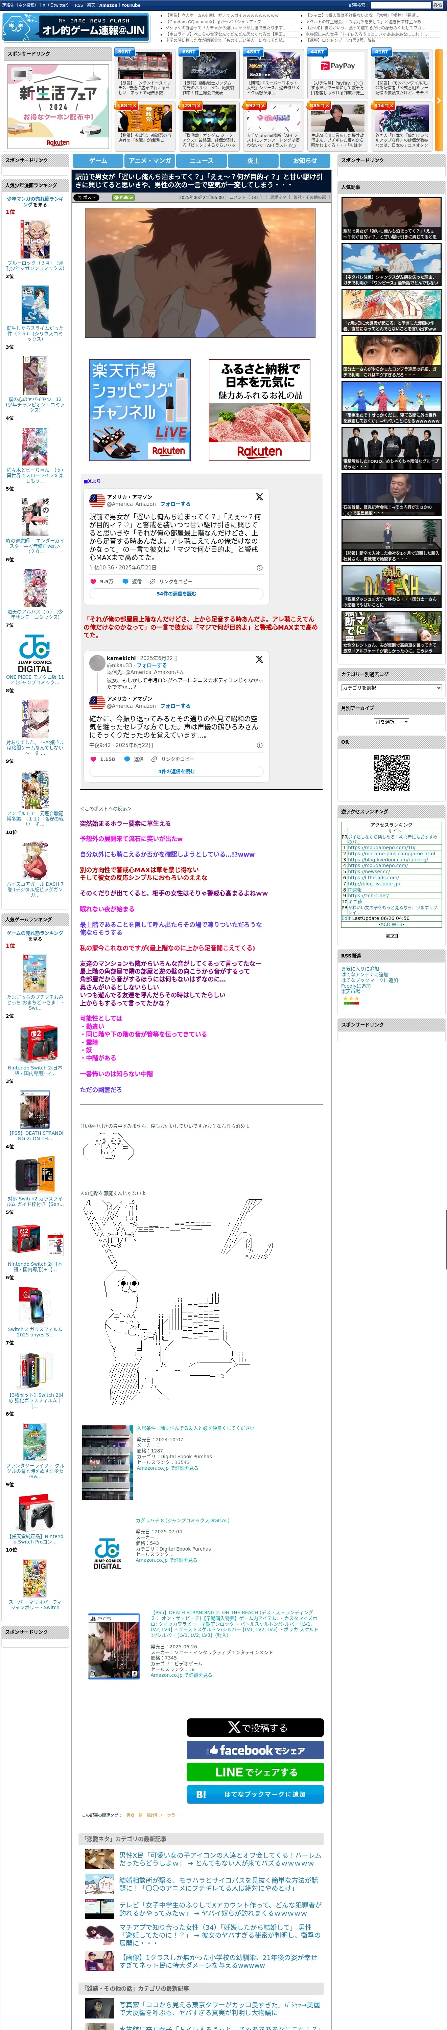Click the ブルーロック (34) manga cover
Image resolution: width=447 pixels, height=2030 pixels.
tap(34, 239)
